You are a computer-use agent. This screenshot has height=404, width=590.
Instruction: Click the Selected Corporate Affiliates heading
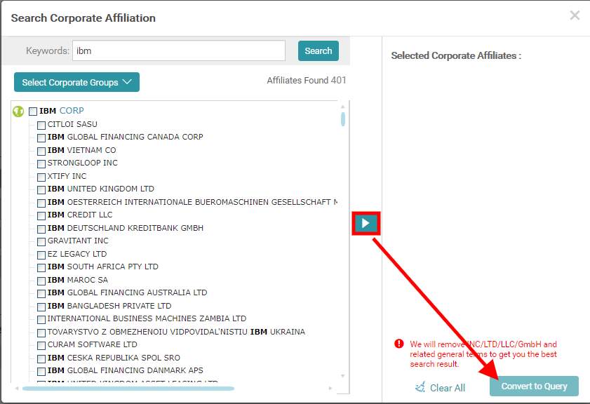456,55
